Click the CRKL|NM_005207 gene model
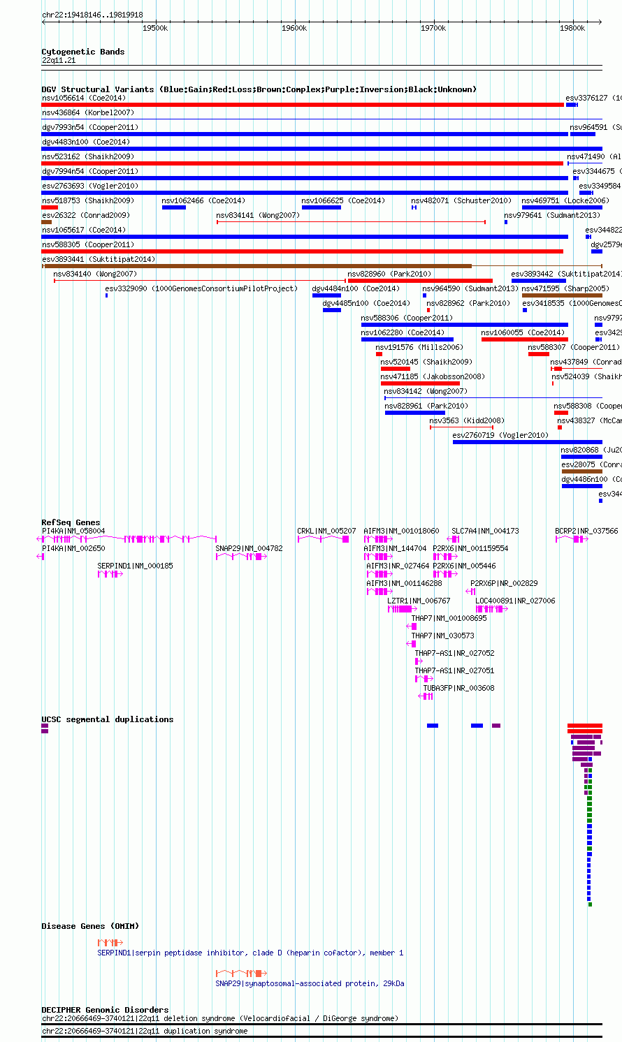Viewport: 622px width, 1042px height. coord(324,539)
